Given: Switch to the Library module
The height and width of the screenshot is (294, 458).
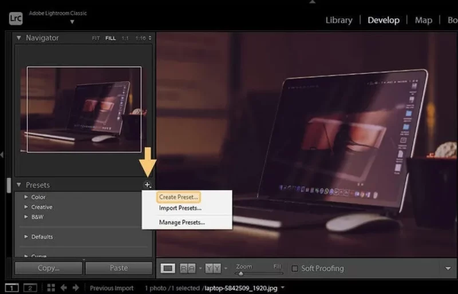Looking at the screenshot, I should (339, 20).
